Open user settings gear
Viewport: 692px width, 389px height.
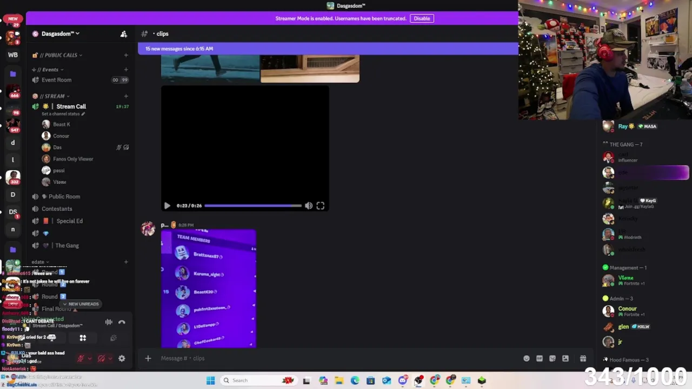122,358
